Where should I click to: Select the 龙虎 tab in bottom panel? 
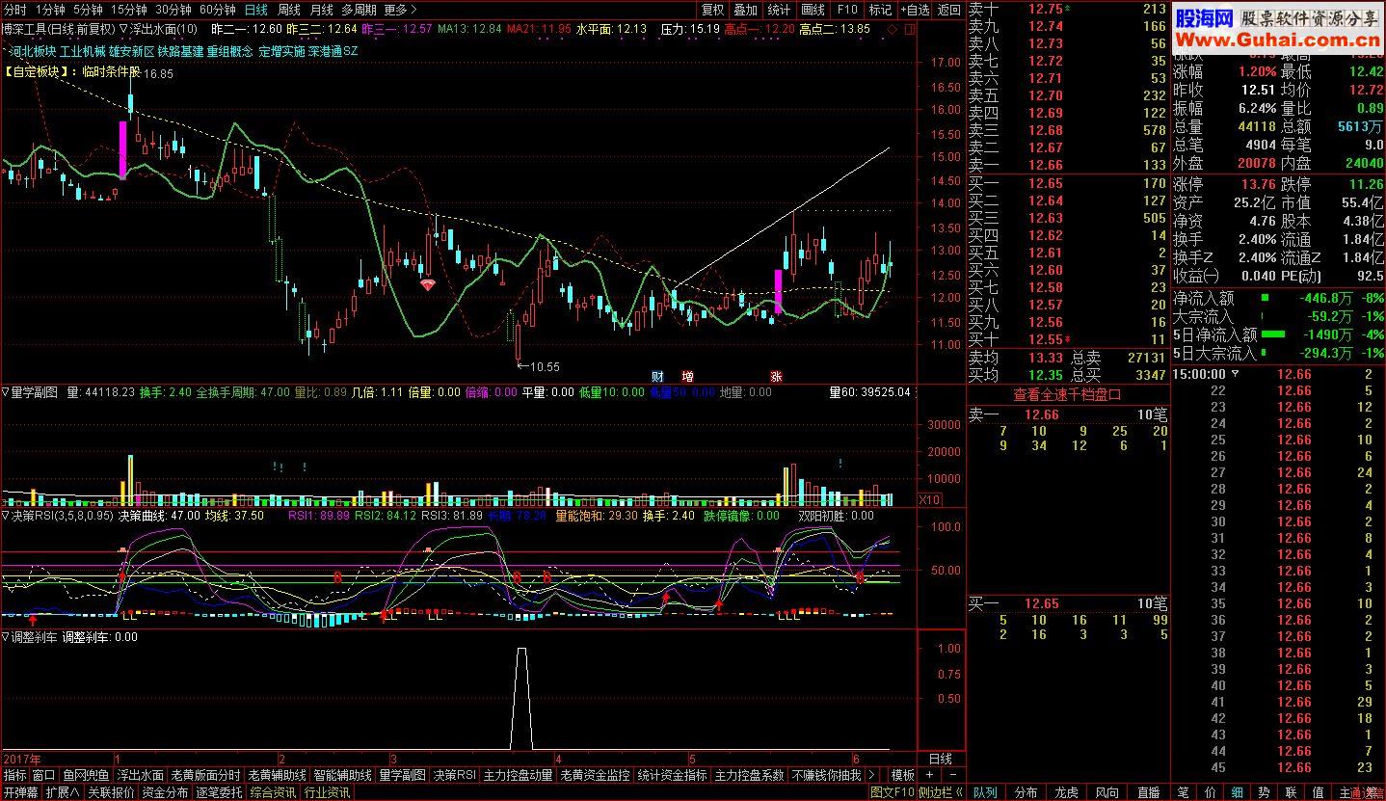[1066, 792]
